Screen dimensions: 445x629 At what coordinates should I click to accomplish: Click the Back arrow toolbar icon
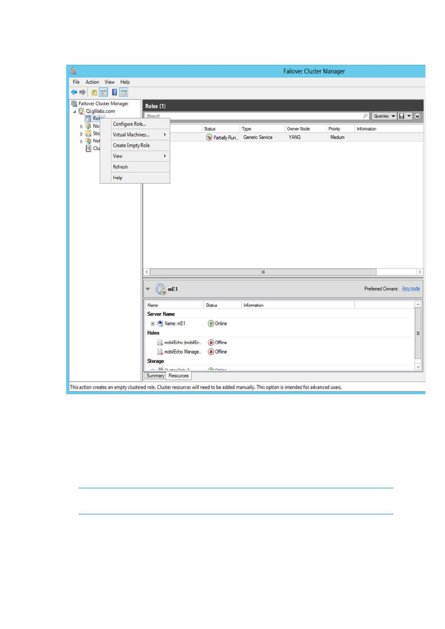coord(74,92)
